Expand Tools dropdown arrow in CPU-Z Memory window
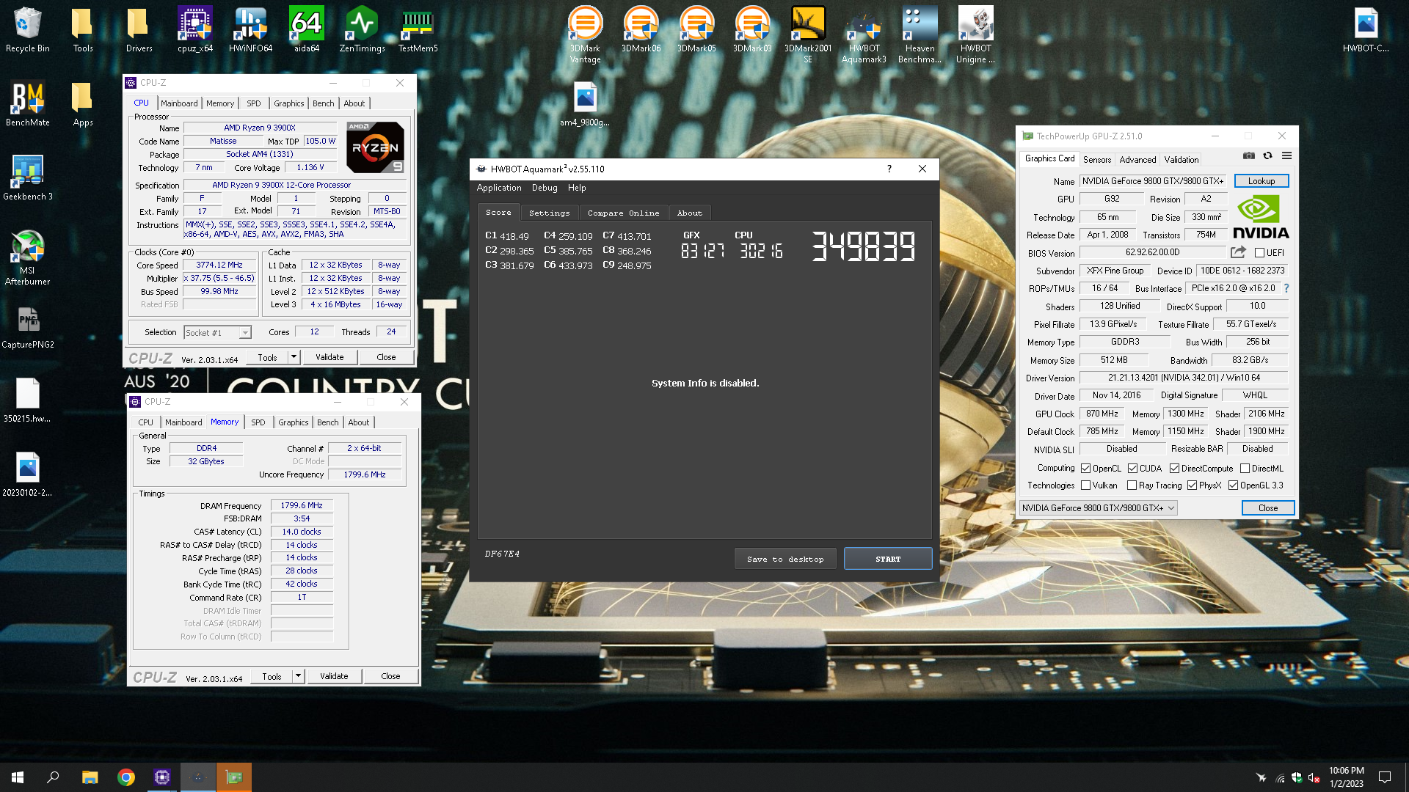The image size is (1409, 792). click(298, 676)
